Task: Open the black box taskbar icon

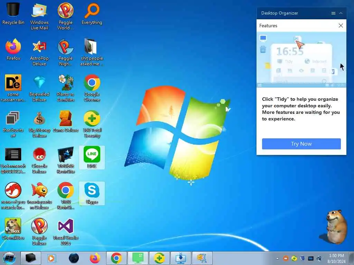Action: point(30,258)
